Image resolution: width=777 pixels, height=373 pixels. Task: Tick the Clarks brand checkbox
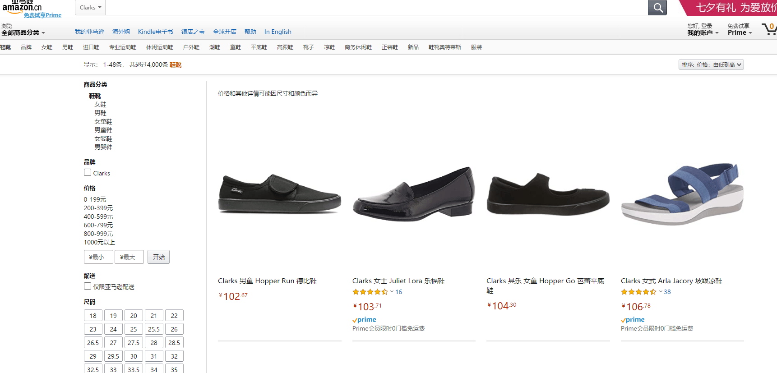pyautogui.click(x=88, y=173)
